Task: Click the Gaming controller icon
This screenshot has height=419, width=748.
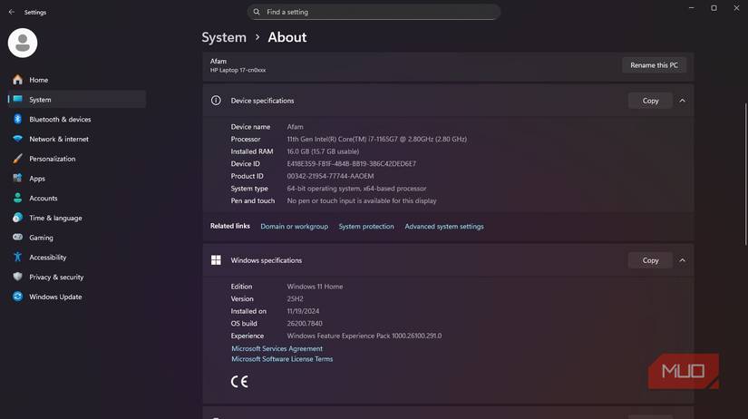Action: (17, 238)
